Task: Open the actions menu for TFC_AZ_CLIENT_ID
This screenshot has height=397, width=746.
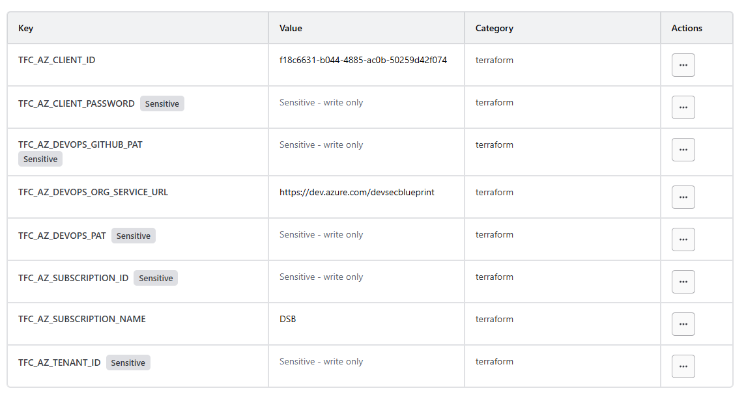Action: [x=683, y=64]
